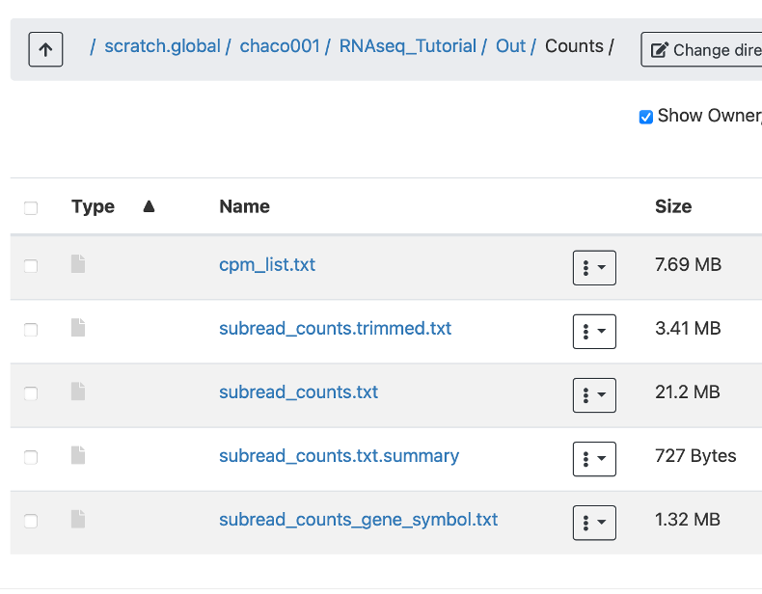
Task: Open the cpm_list.txt file
Action: 267,265
